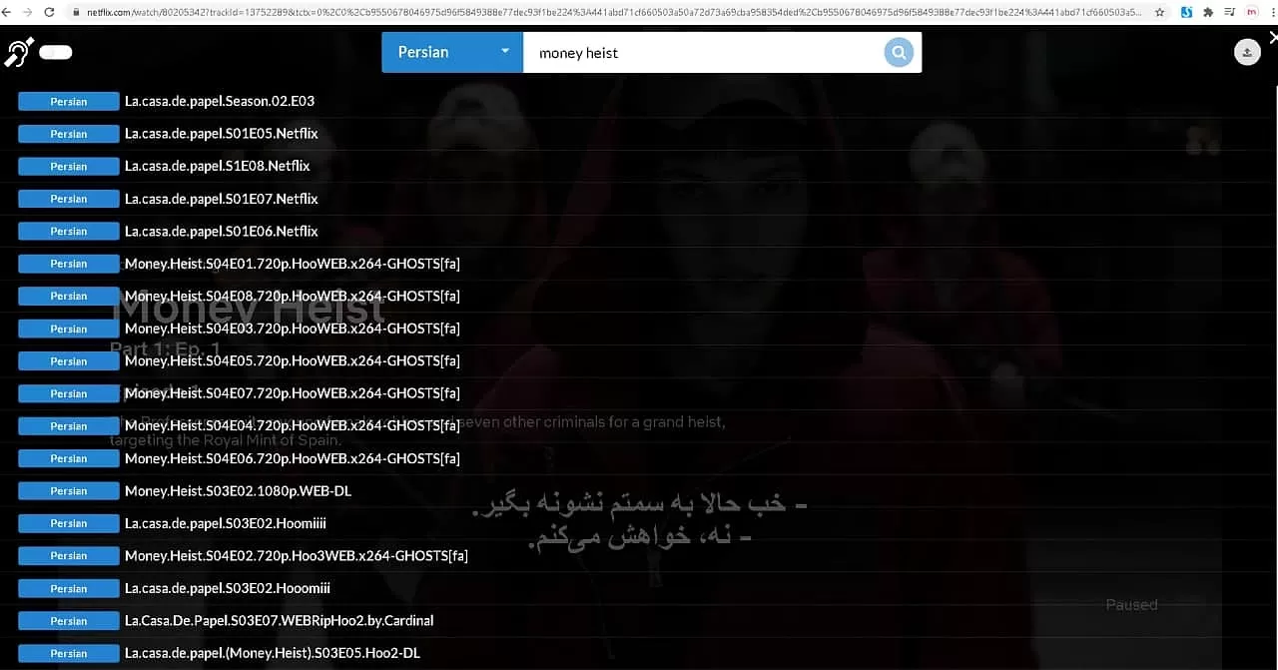The height and width of the screenshot is (670, 1278).
Task: Click Persian tag of Money.Heist.S04E07 row
Action: pos(69,393)
